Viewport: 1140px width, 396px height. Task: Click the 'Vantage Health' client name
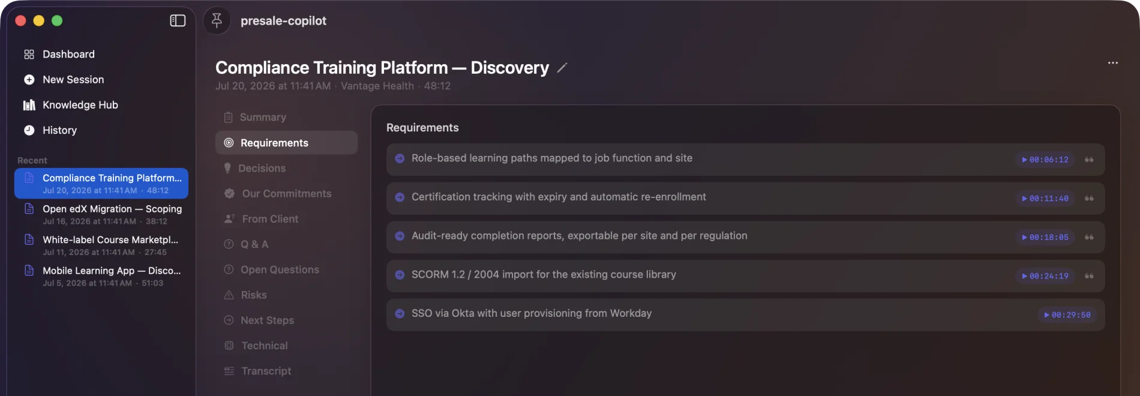(x=377, y=86)
